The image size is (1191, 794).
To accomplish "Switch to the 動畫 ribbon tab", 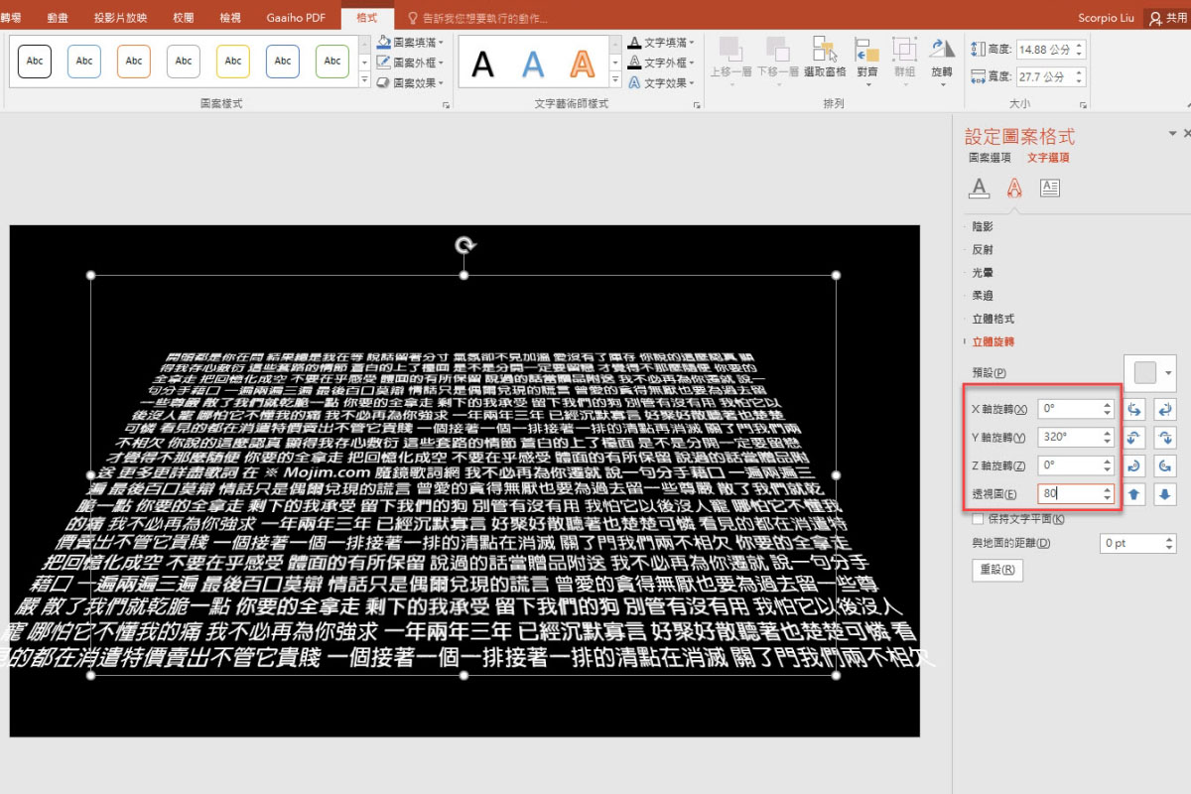I will [57, 17].
